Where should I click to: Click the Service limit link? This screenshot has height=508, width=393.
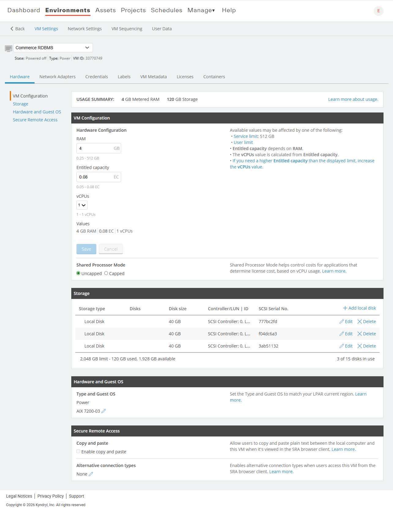pos(246,136)
